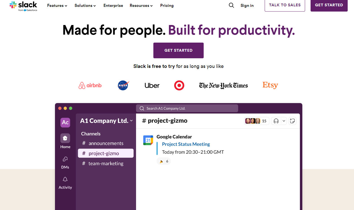Open the Pricing menu item

[x=167, y=5]
